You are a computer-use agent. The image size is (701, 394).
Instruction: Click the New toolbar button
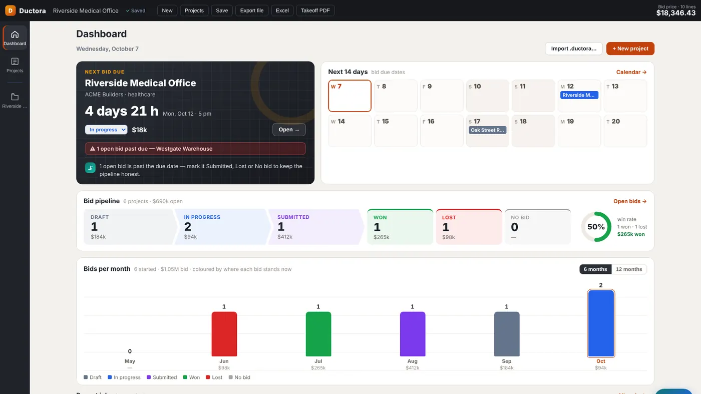(x=167, y=11)
